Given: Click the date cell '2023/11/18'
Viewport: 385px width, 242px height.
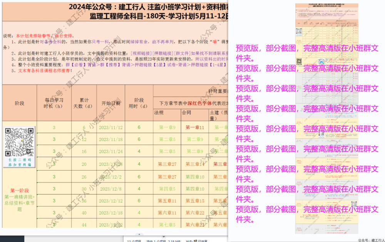Looking at the screenshot, I should coord(111,139).
